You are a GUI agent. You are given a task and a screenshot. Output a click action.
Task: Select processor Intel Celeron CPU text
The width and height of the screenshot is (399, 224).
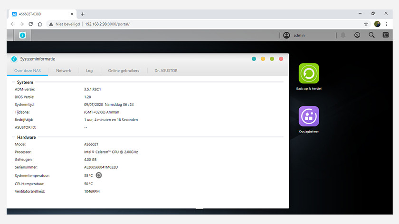[x=111, y=152]
